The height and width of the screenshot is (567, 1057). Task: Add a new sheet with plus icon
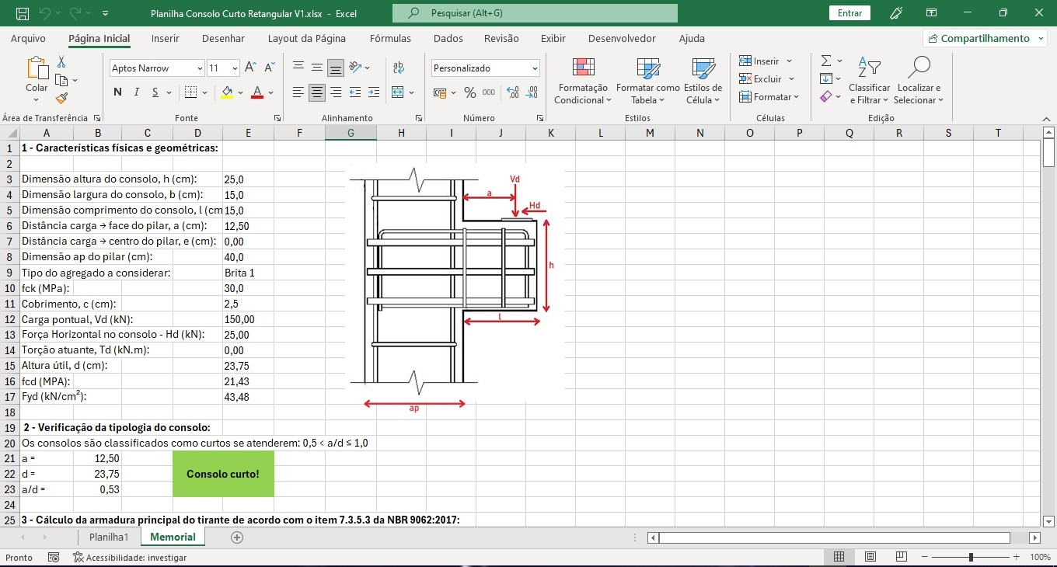pos(237,537)
